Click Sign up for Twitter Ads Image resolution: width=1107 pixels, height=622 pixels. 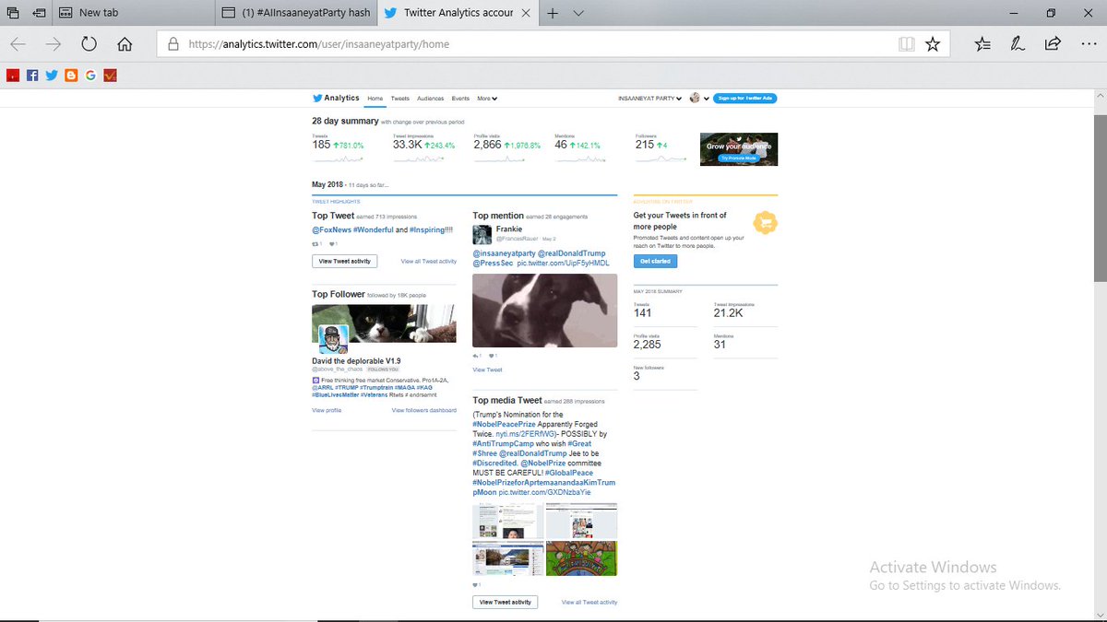tap(744, 99)
